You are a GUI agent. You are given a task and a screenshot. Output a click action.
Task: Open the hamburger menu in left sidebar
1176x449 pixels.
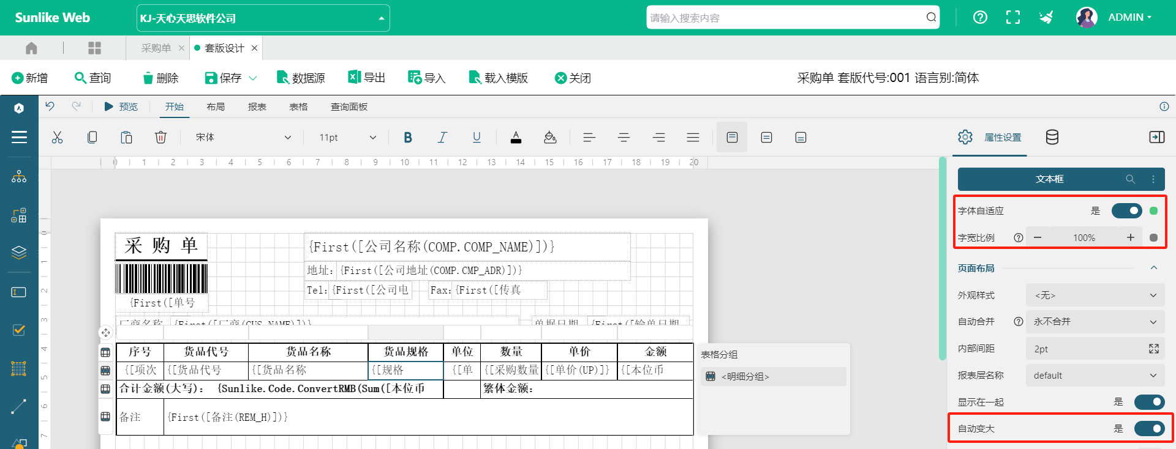[x=19, y=137]
